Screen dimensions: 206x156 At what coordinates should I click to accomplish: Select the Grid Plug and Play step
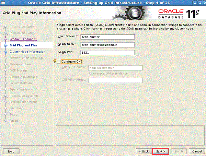[23, 45]
